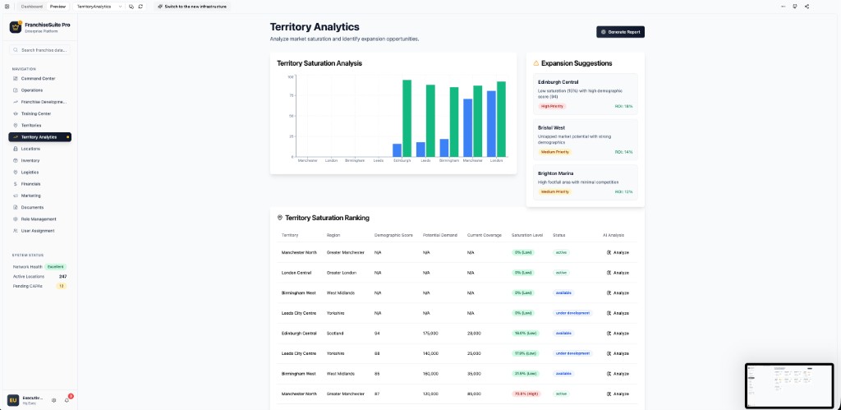Click the Inventory icon in sidebar
The width and height of the screenshot is (841, 410).
point(16,160)
